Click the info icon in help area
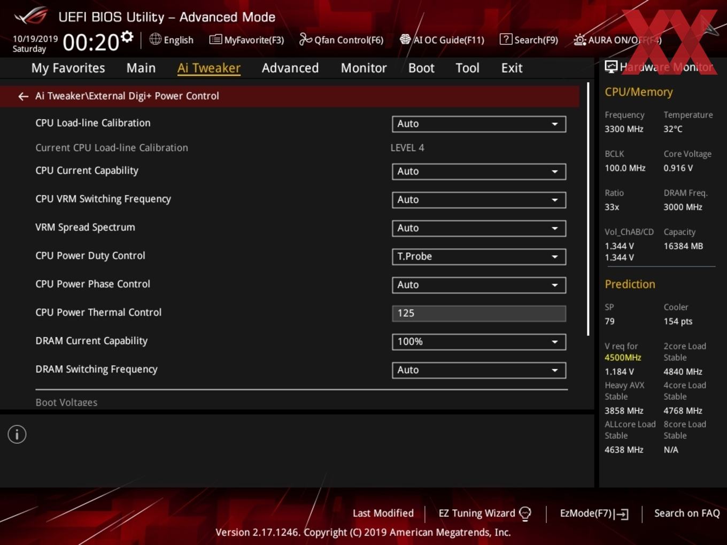The width and height of the screenshot is (727, 545). point(17,434)
